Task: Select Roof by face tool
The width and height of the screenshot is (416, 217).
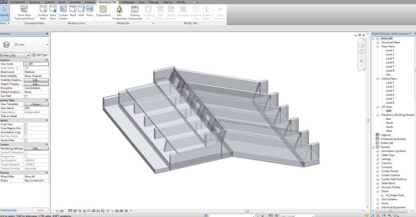Action: click(73, 11)
